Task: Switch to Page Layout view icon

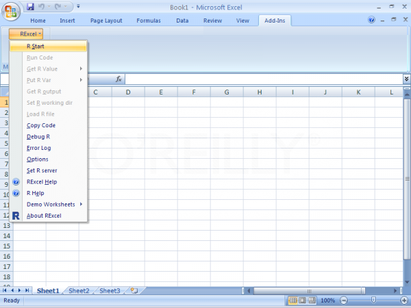Action: (x=302, y=300)
